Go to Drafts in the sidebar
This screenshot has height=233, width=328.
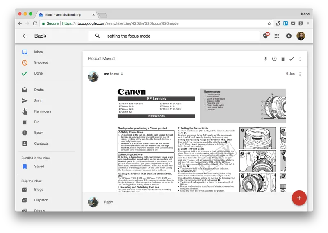39,90
